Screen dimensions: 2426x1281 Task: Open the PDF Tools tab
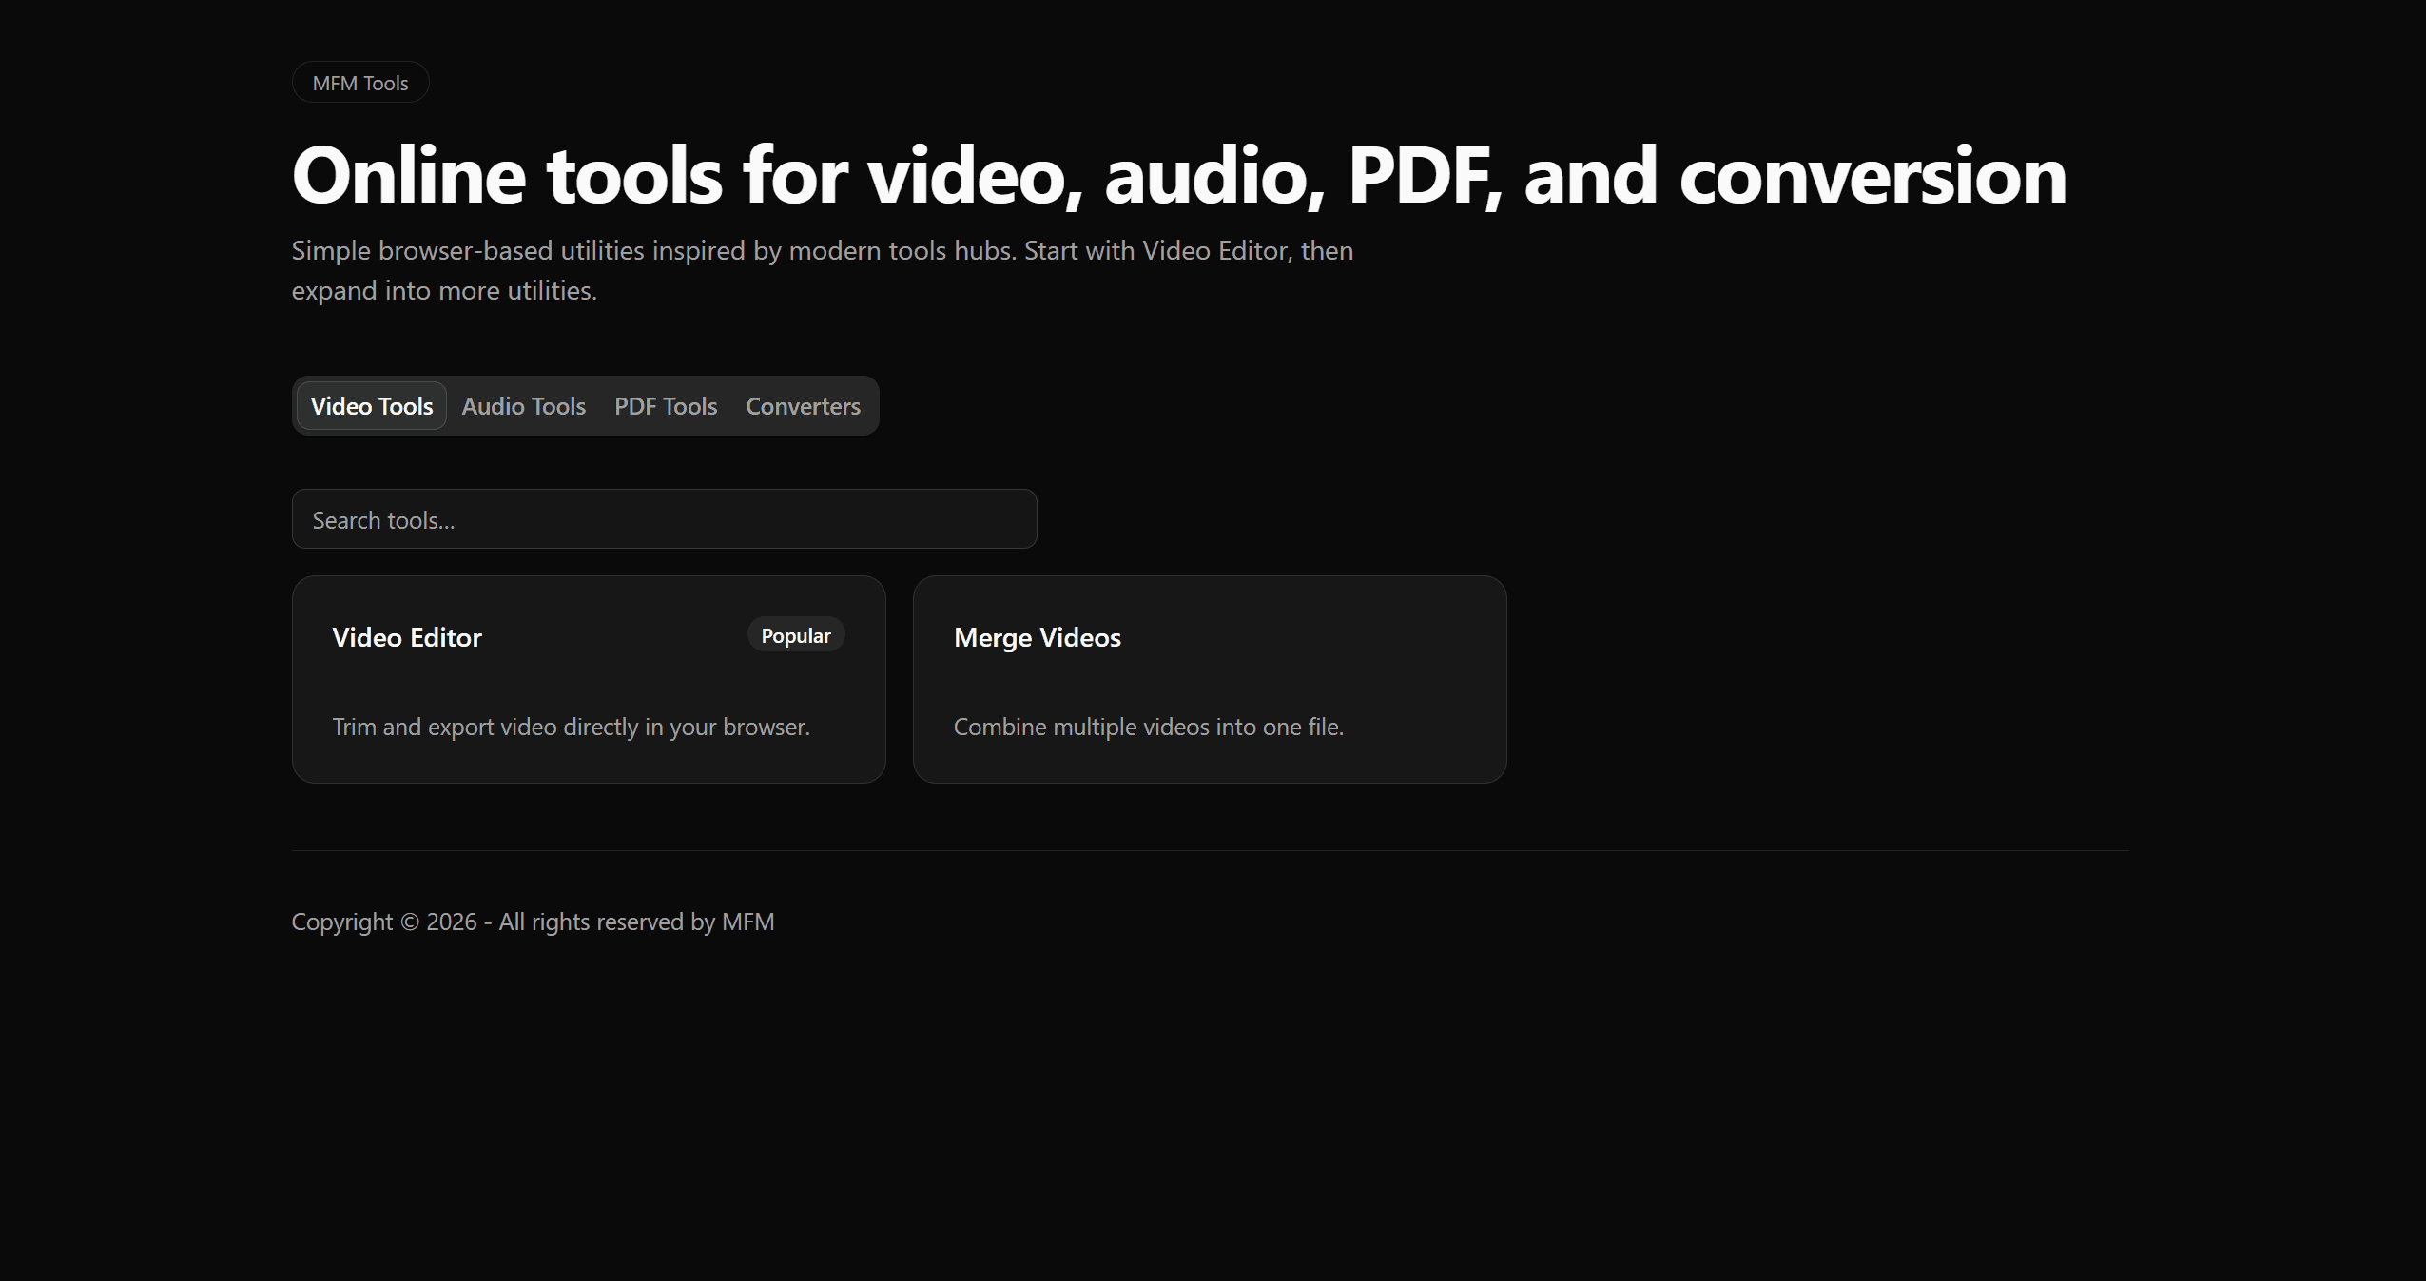[x=665, y=406]
